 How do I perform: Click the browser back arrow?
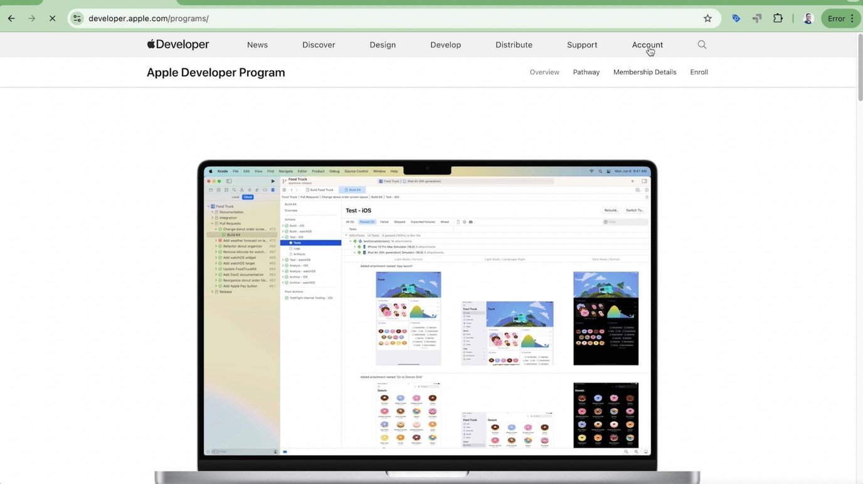point(11,18)
